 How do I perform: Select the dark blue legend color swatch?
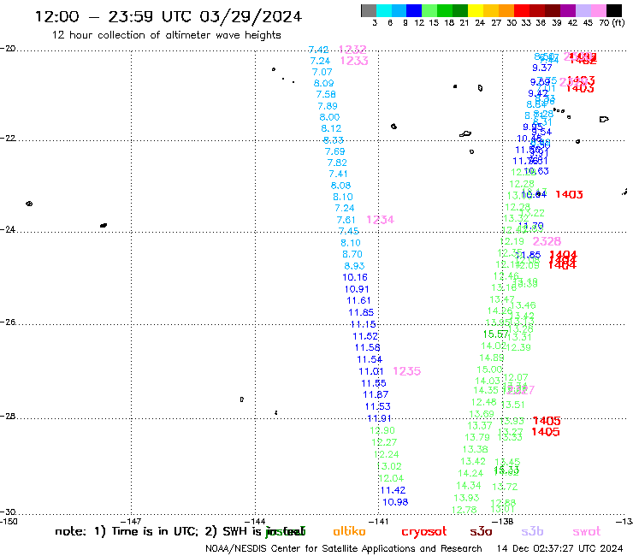point(414,10)
